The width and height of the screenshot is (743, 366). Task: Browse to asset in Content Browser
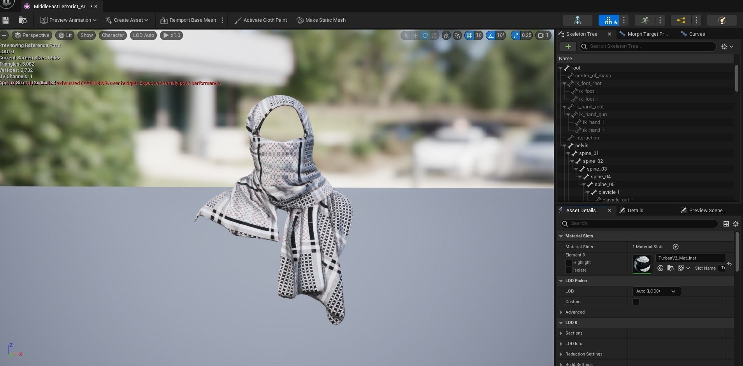click(x=23, y=20)
